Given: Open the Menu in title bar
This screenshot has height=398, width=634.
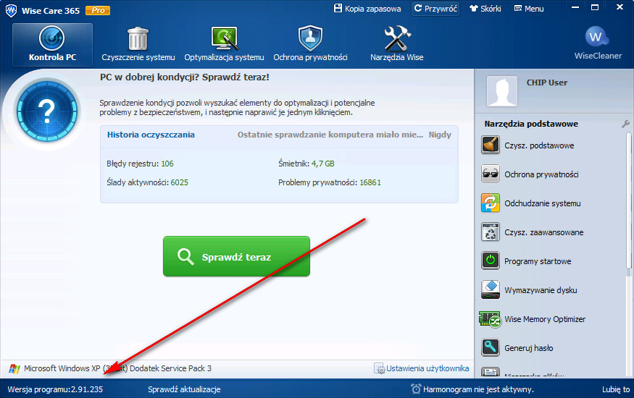Looking at the screenshot, I should pyautogui.click(x=528, y=9).
